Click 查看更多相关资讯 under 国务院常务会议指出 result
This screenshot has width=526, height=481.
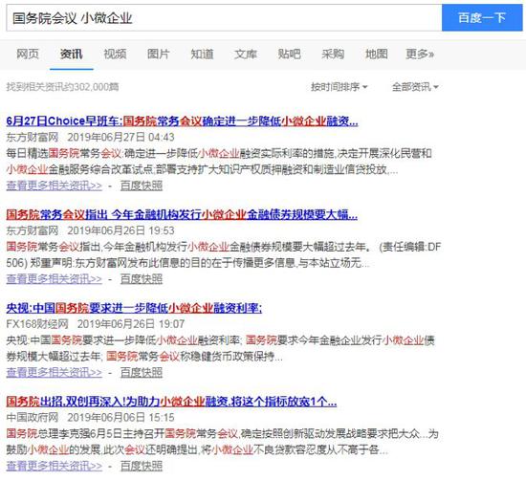coord(54,278)
